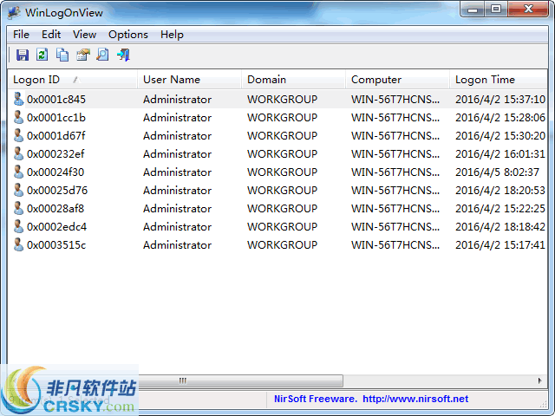The height and width of the screenshot is (416, 555).
Task: Select Logon ID 0x00025d76
Action: pyautogui.click(x=57, y=191)
